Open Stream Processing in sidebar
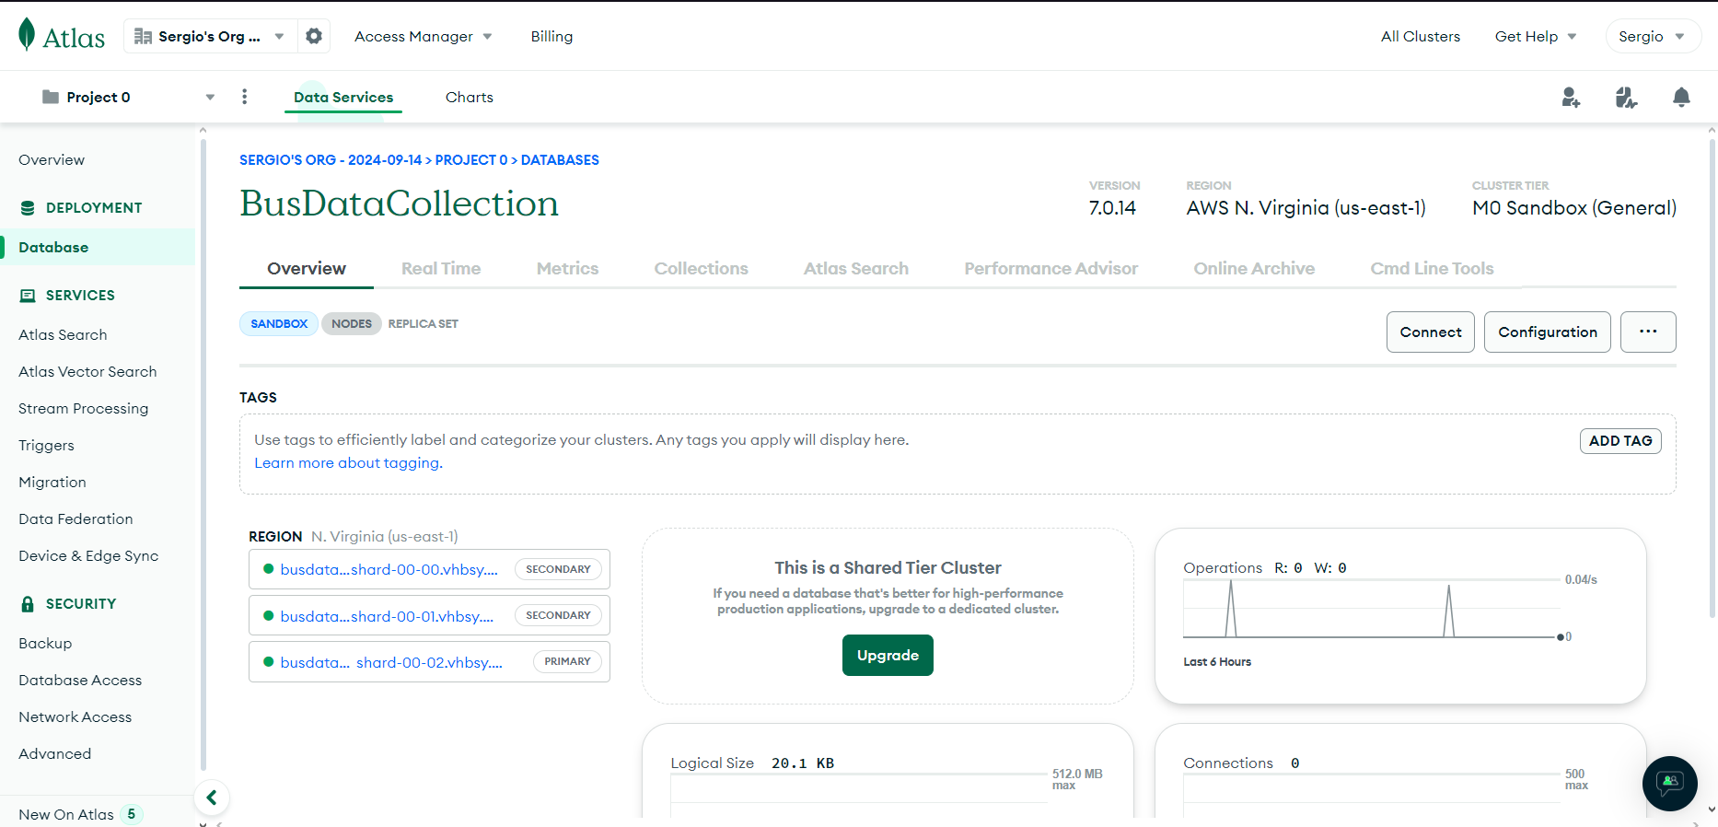This screenshot has height=827, width=1718. (x=83, y=408)
